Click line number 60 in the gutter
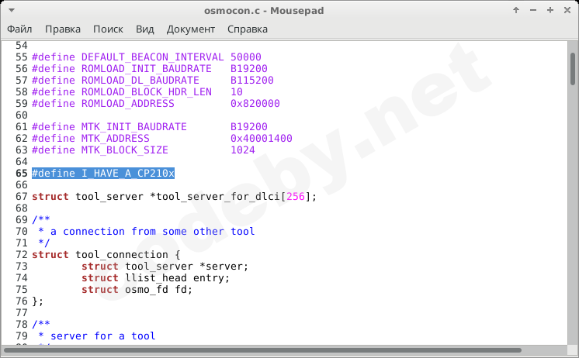The image size is (579, 358). tap(22, 115)
